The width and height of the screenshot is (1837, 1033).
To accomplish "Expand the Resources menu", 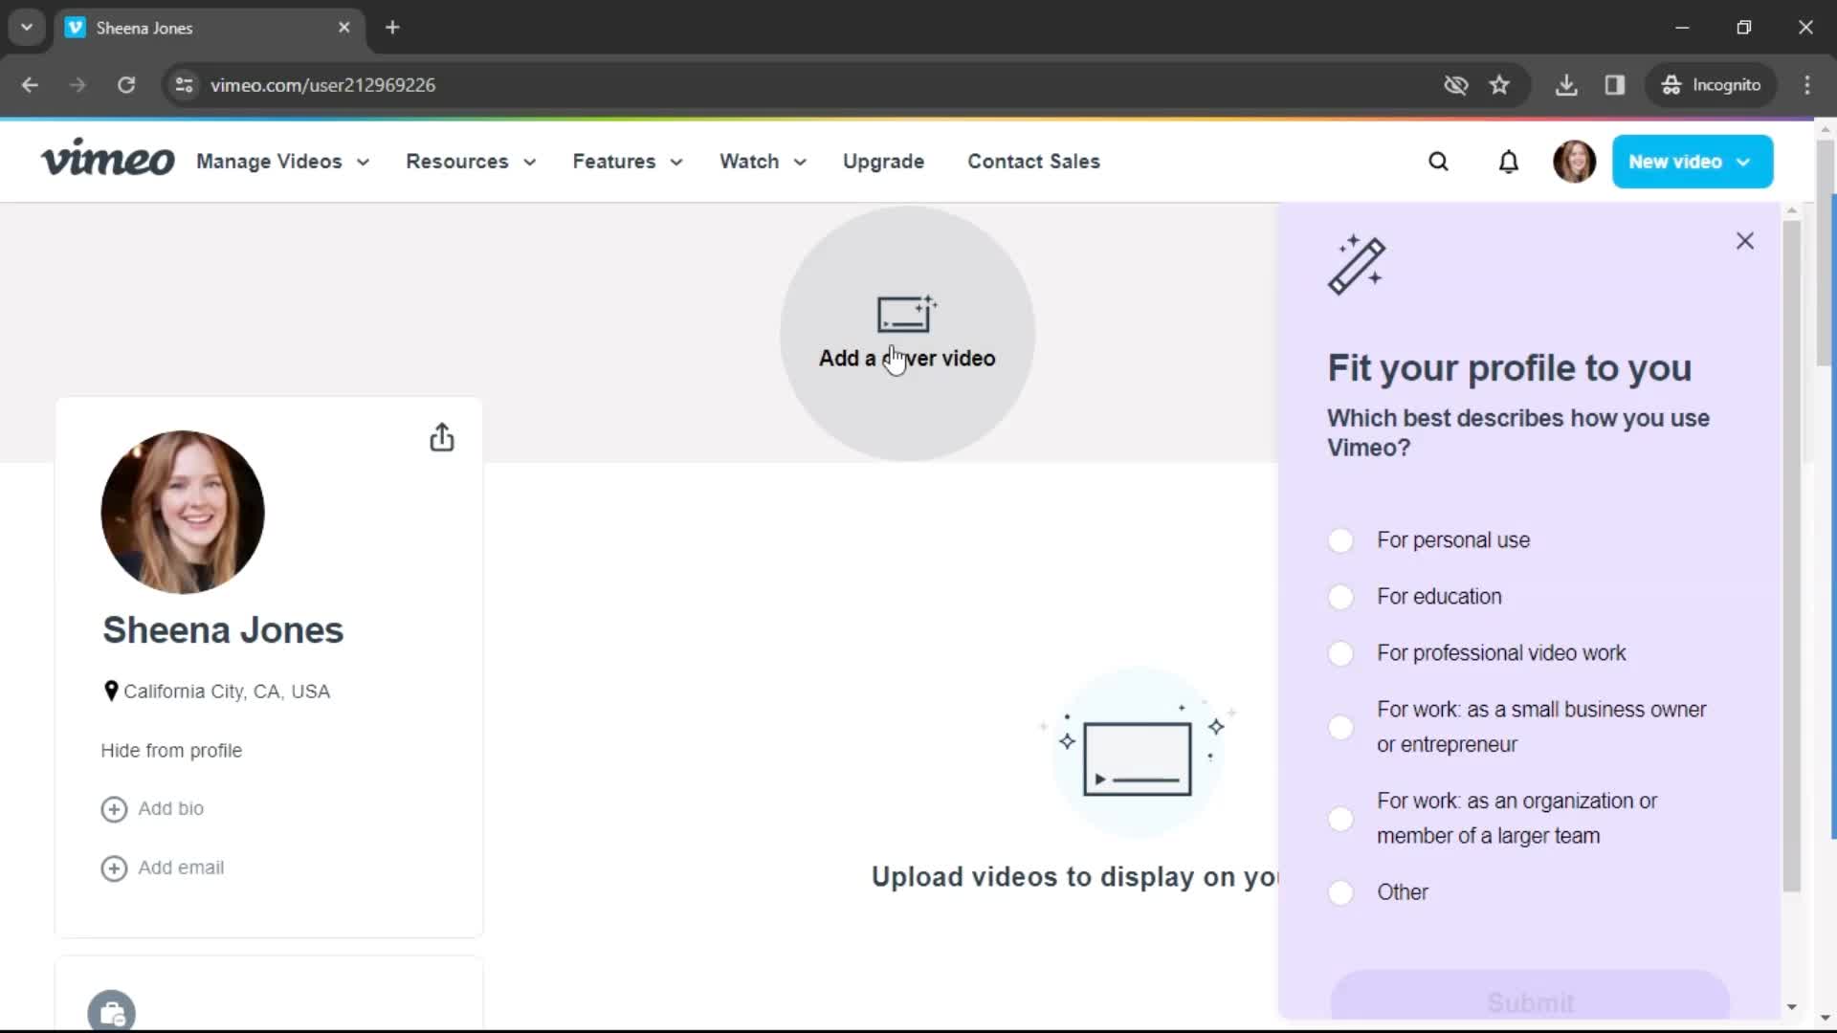I will [471, 162].
